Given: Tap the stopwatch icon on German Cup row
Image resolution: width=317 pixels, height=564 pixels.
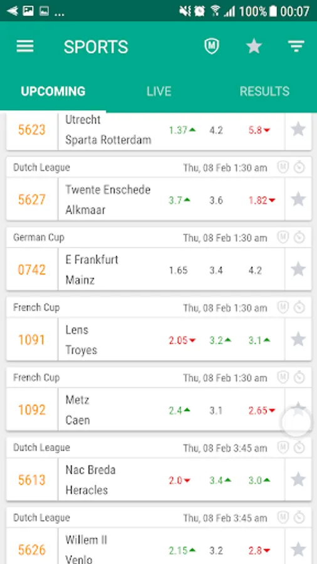Looking at the screenshot, I should click(299, 238).
